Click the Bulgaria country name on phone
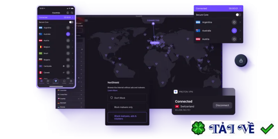 tap(47, 60)
